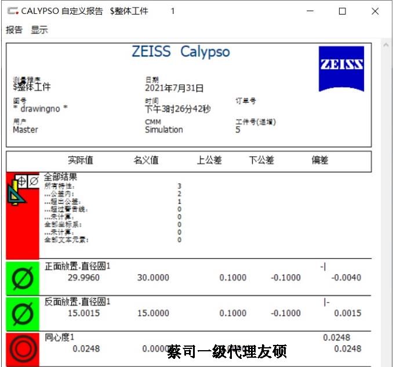The width and height of the screenshot is (393, 367).
Task: Minimize the CALYPSO report window
Action: coord(310,11)
